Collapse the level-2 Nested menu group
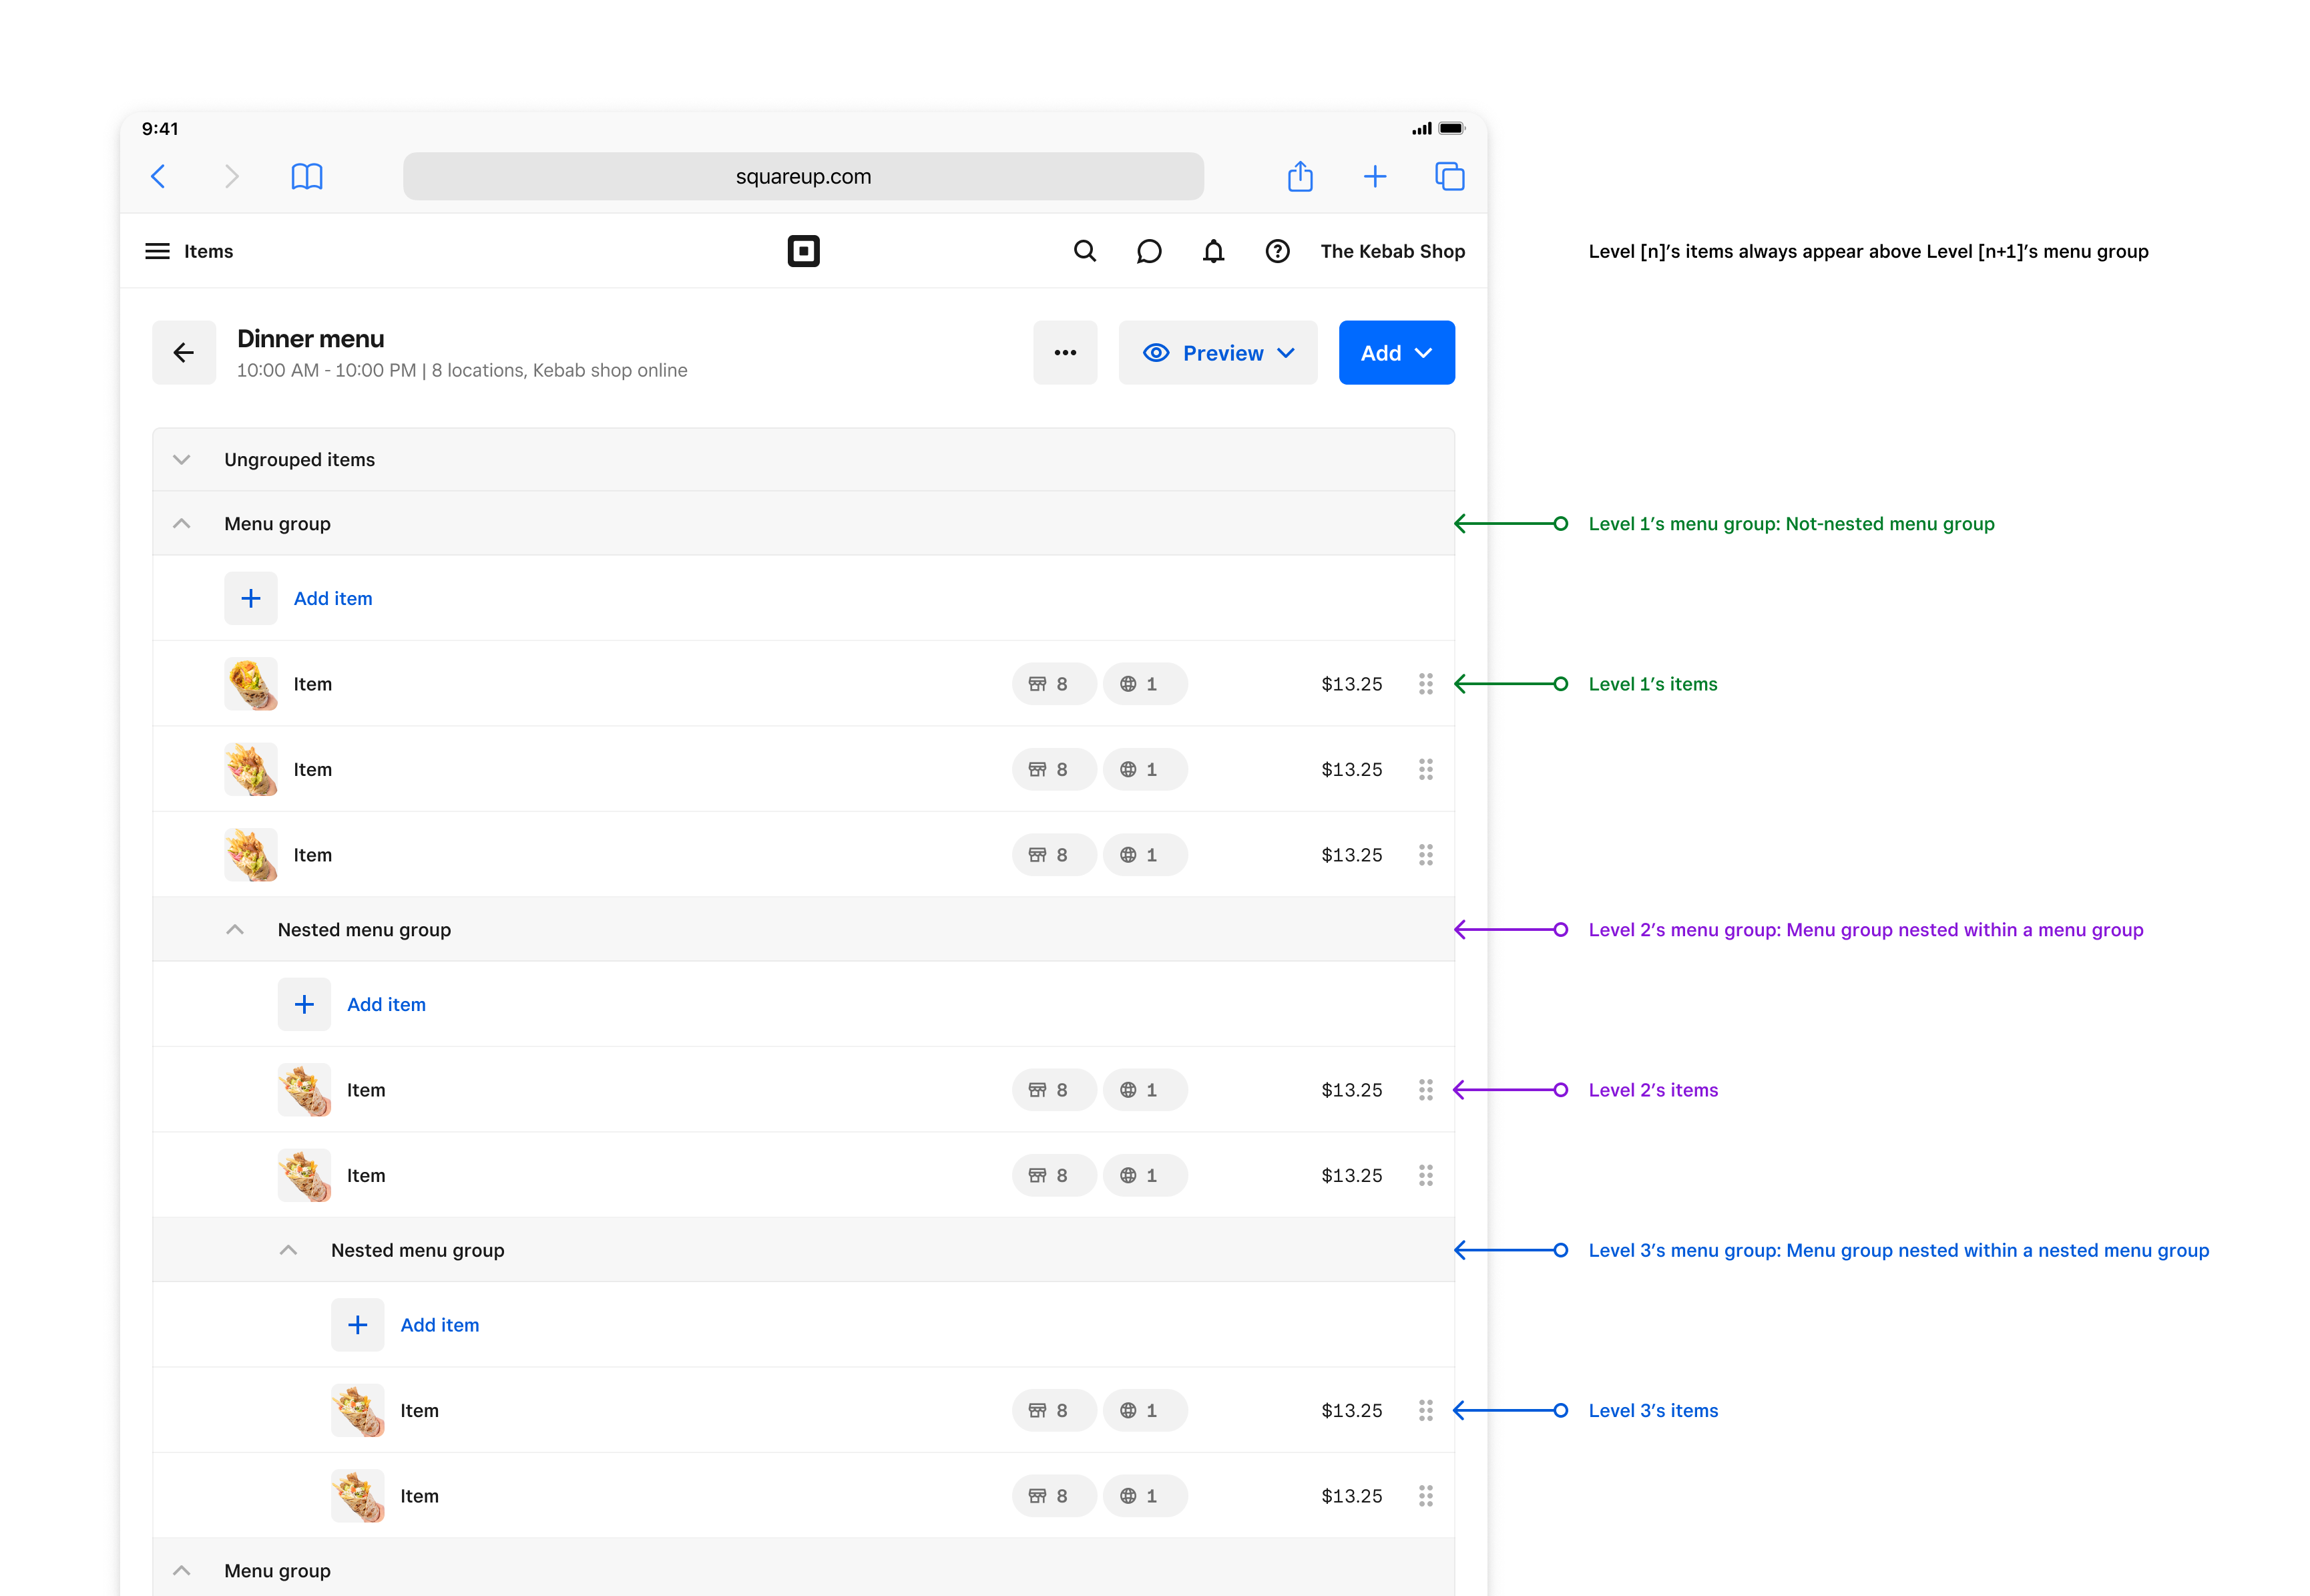 [235, 930]
